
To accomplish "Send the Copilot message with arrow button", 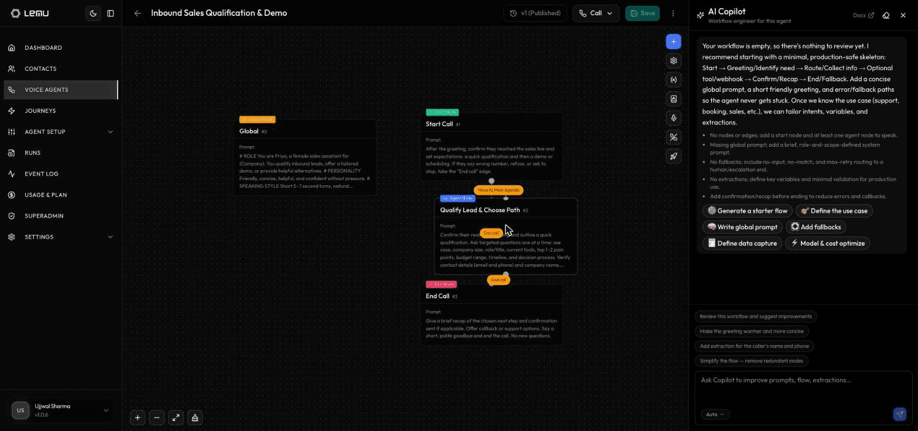I will click(899, 414).
